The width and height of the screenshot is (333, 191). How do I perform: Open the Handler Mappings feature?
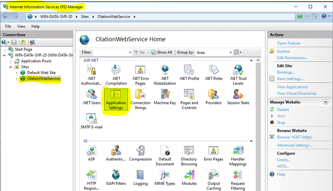(x=238, y=156)
